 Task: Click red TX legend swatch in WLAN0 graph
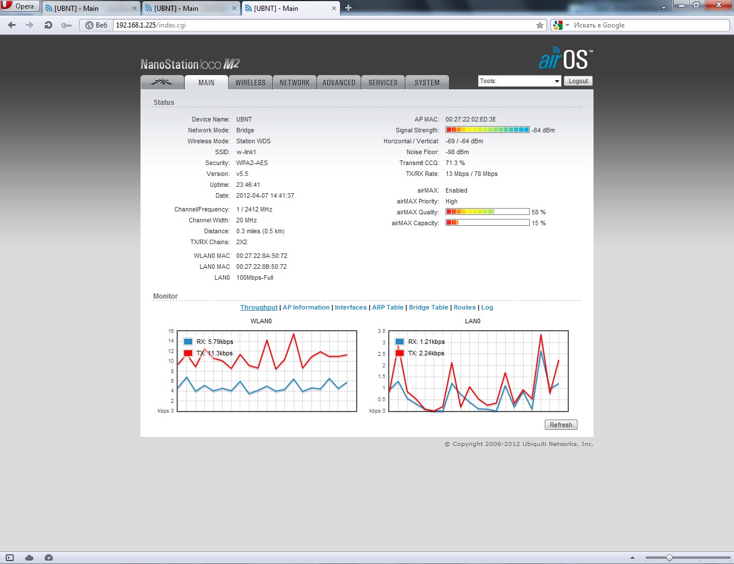coord(188,353)
